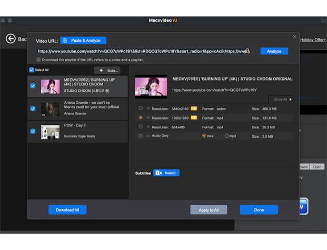Go back with the circled arrow icon

click(x=11, y=38)
